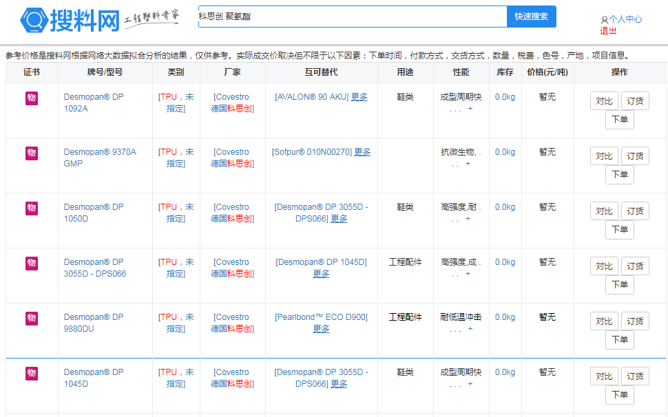Click 对比 button for Desmopan DP 1092A
Viewport: 668px width, 417px height.
click(x=604, y=100)
